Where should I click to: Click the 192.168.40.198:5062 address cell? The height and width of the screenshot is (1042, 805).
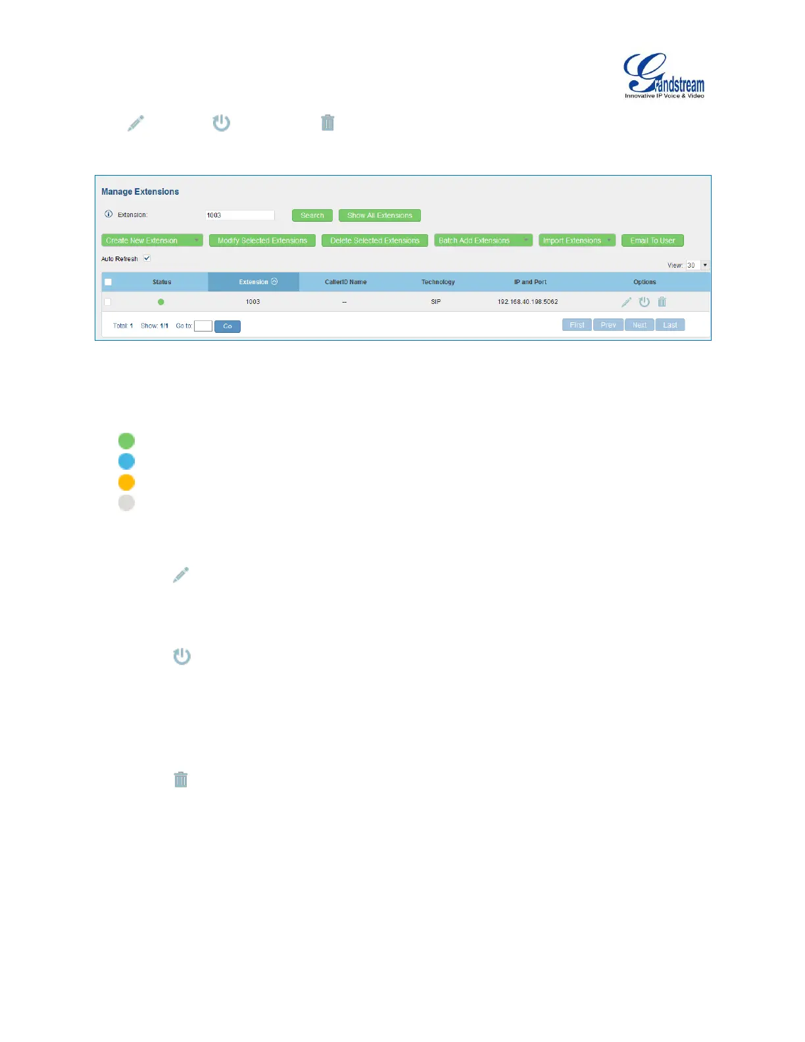(x=527, y=302)
